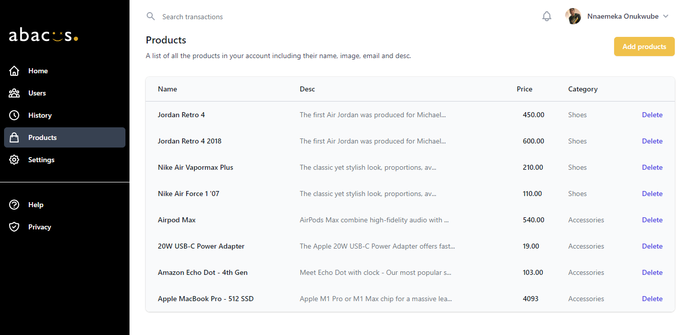Select Nike Air Vapormax Plus name
691x335 pixels.
point(195,167)
